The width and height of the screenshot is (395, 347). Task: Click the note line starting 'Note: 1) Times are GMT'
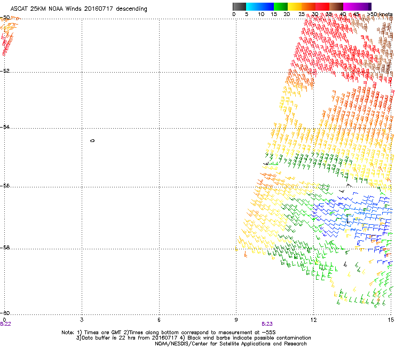(169, 333)
